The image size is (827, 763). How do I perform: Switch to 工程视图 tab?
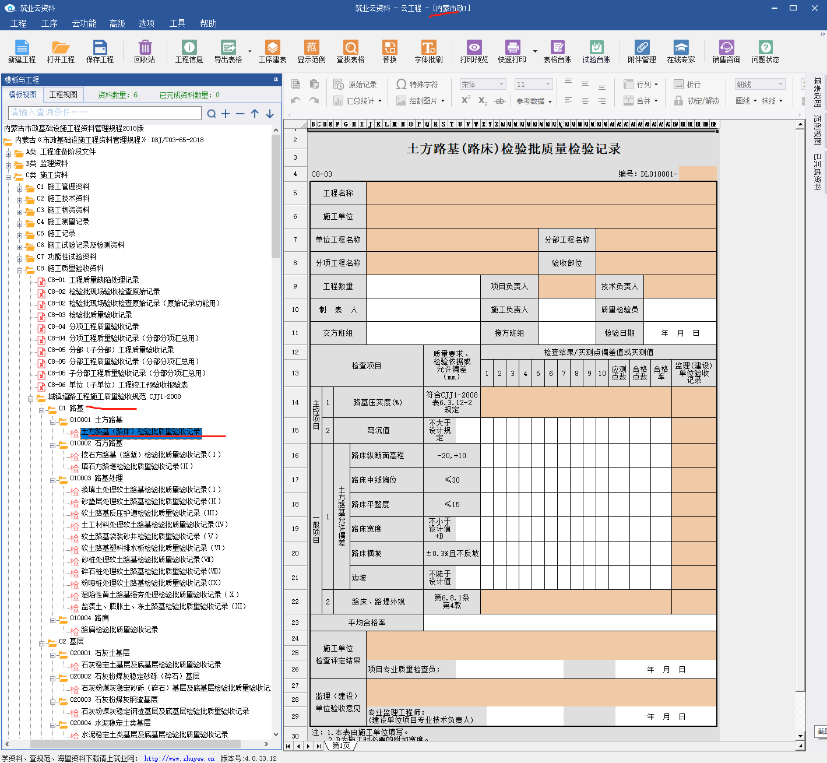(64, 94)
